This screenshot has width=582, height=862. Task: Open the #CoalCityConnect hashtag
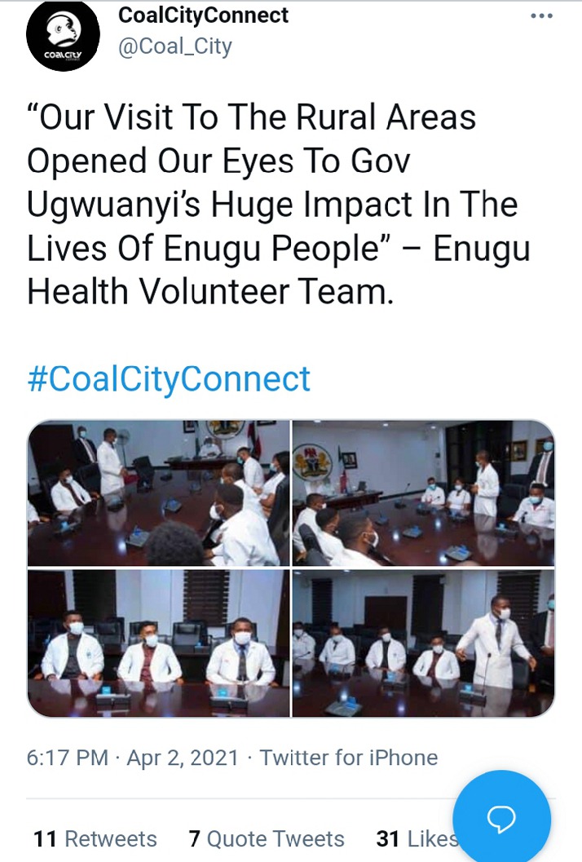tap(169, 378)
